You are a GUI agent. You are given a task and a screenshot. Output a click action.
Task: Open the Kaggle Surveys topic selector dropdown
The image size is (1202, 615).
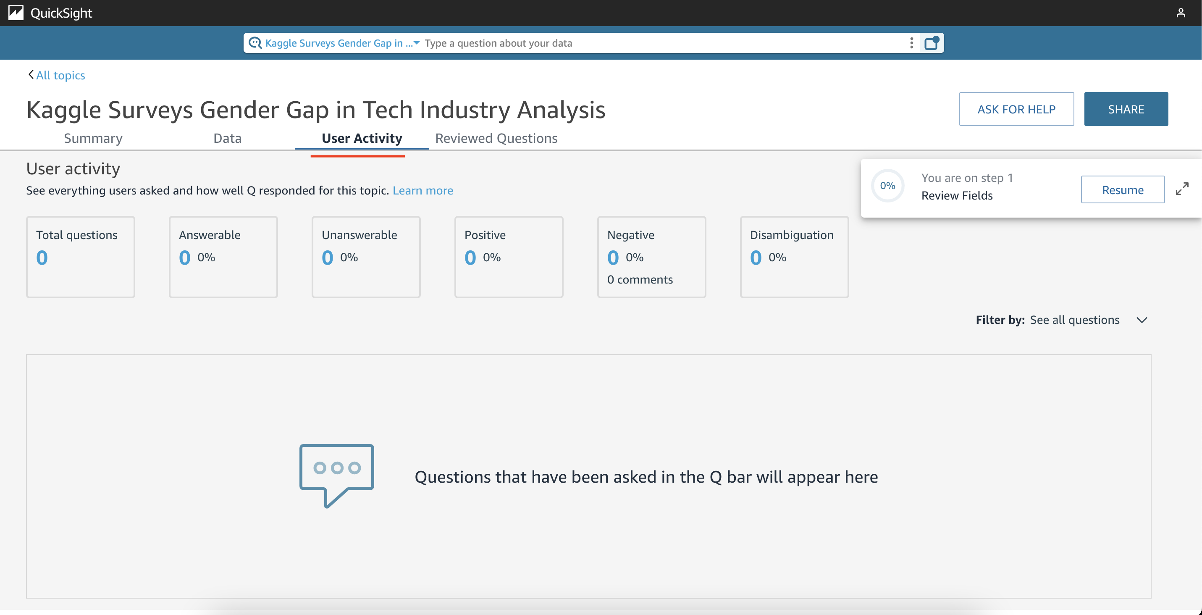(342, 43)
